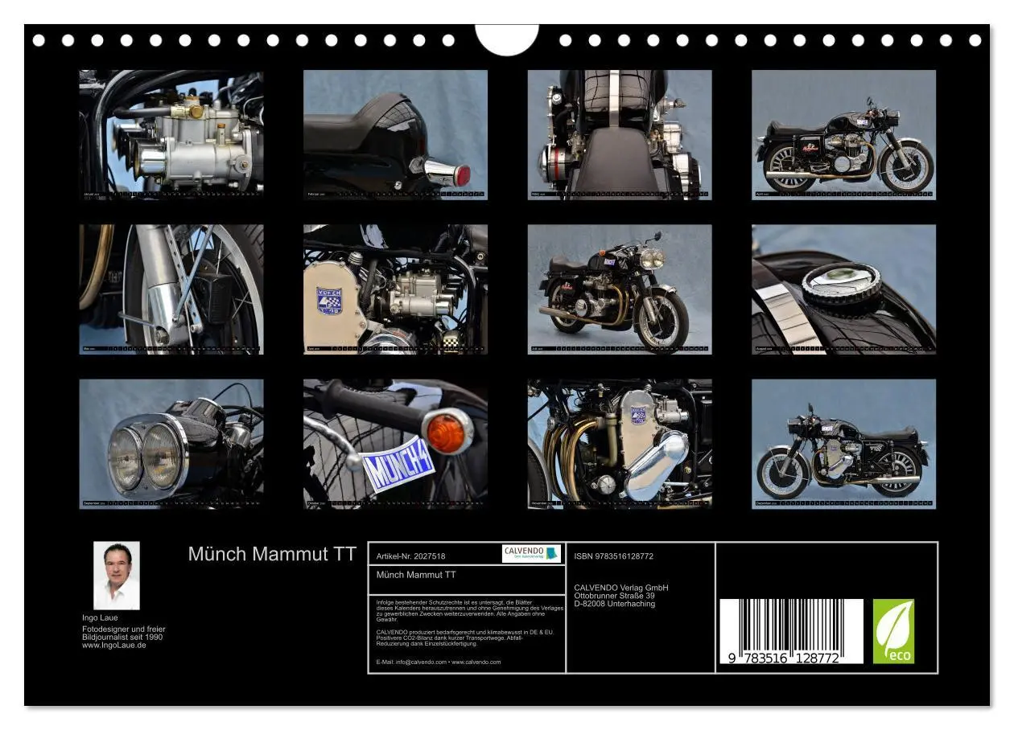The width and height of the screenshot is (1014, 730).
Task: Open the engine with Münch badge thumbnail
Action: pos(395,289)
